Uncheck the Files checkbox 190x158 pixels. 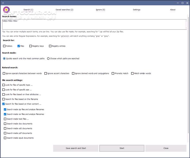coord(19,46)
